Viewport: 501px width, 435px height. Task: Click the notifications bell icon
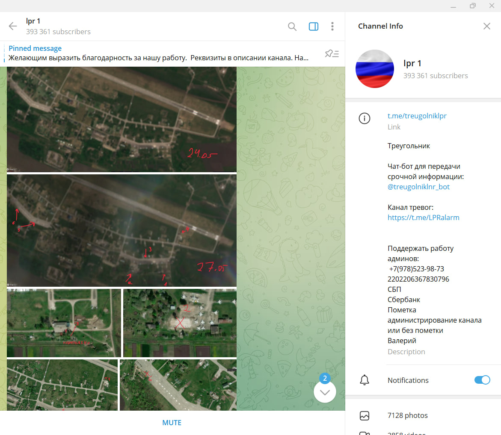point(365,380)
